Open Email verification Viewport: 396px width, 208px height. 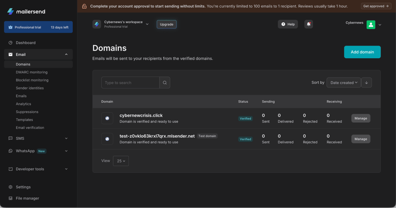pos(30,128)
